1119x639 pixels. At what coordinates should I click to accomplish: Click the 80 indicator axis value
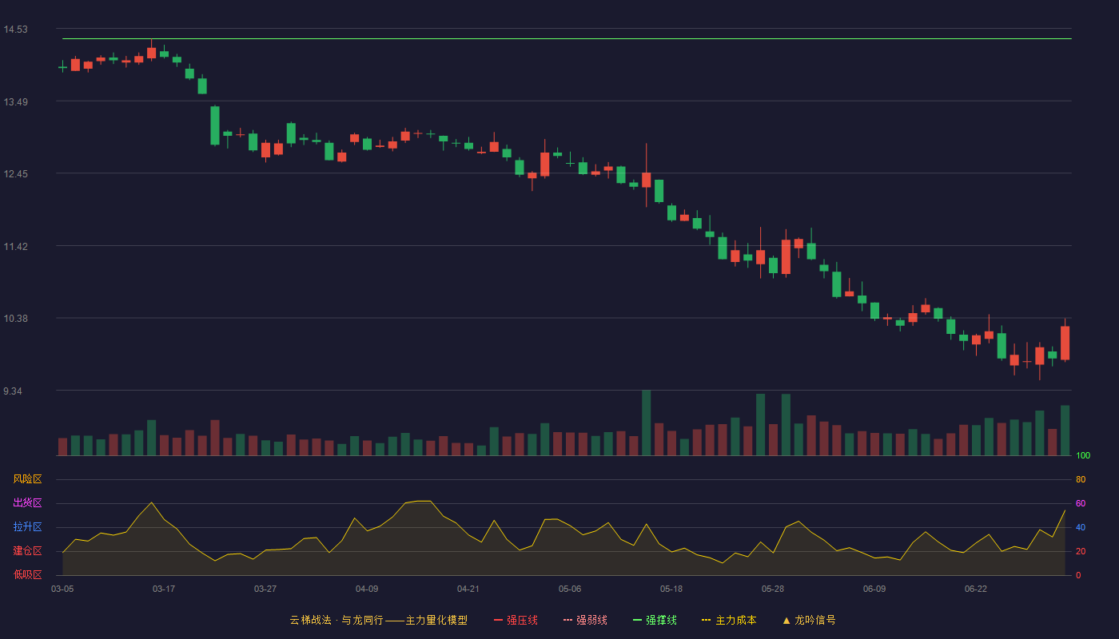point(1081,480)
